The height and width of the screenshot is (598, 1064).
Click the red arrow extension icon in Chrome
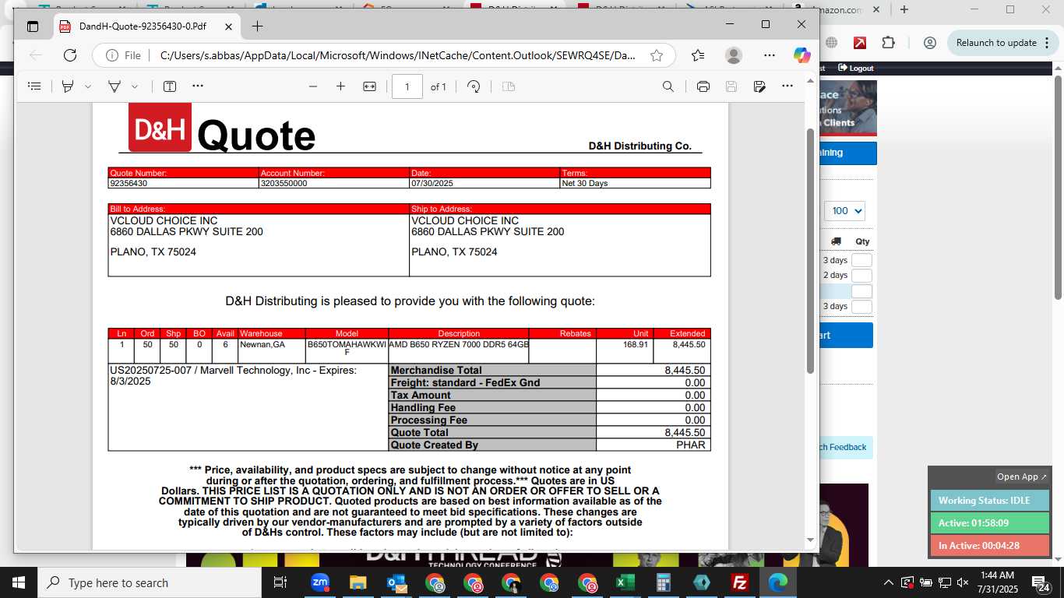(860, 43)
